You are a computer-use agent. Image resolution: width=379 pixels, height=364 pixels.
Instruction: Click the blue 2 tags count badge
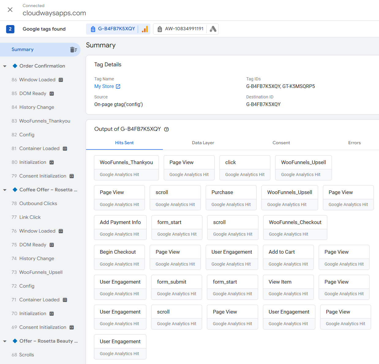tap(10, 29)
